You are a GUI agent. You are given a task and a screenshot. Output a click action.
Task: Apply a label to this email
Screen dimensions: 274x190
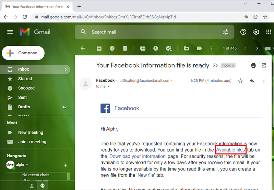[199, 48]
